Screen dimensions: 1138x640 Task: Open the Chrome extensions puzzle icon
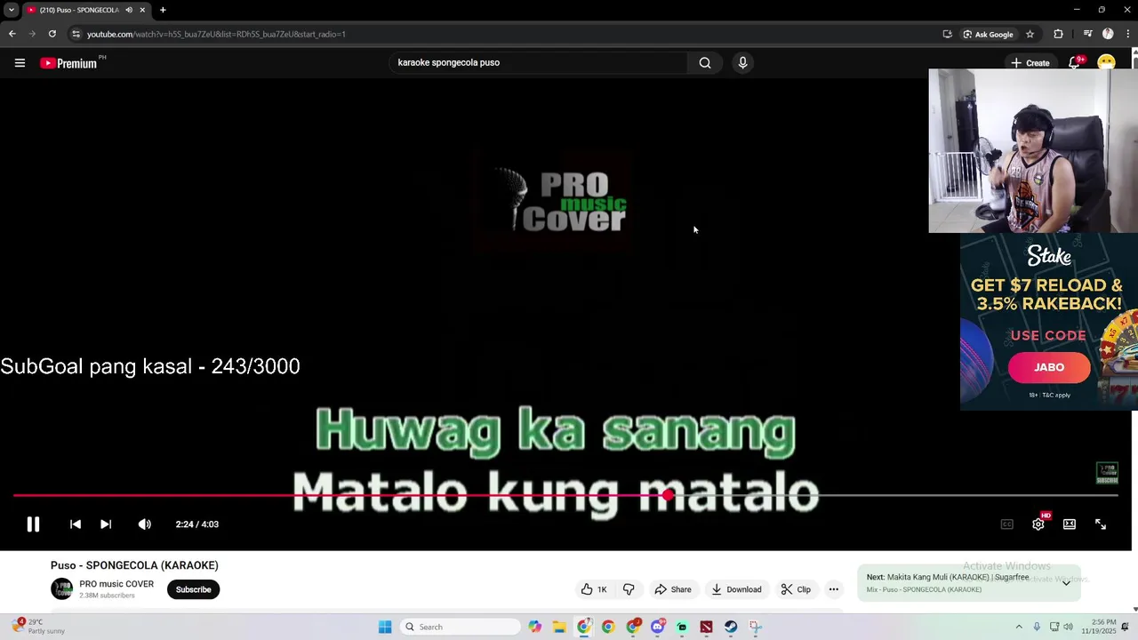pyautogui.click(x=1058, y=34)
